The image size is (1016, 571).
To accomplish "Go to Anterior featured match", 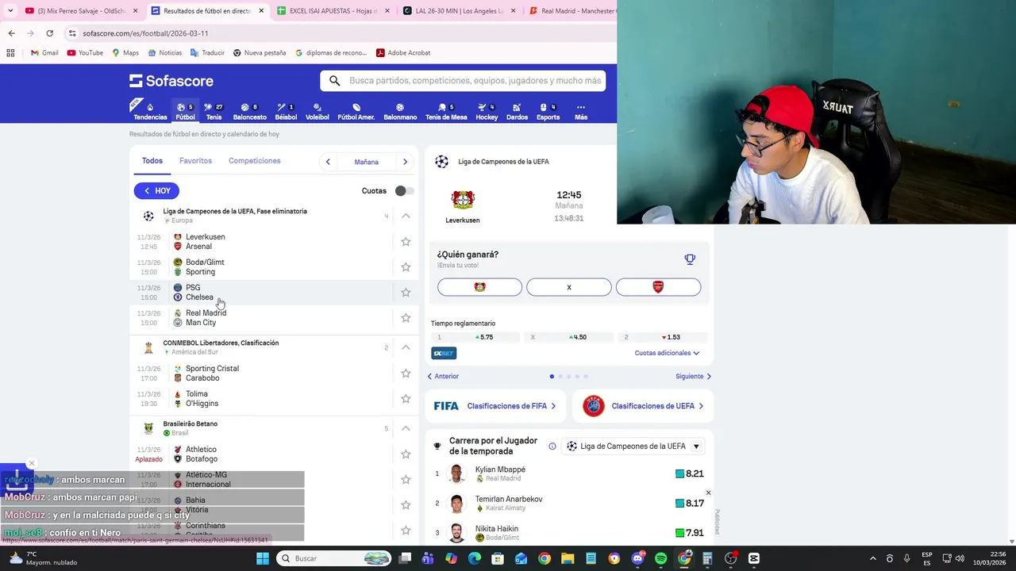I will 443,377.
